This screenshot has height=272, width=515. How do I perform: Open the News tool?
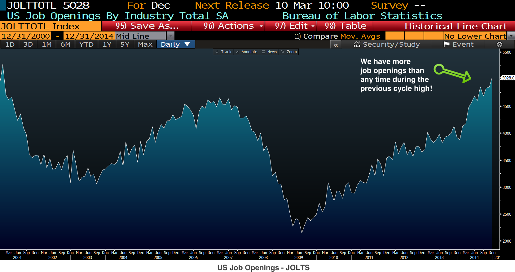[269, 52]
